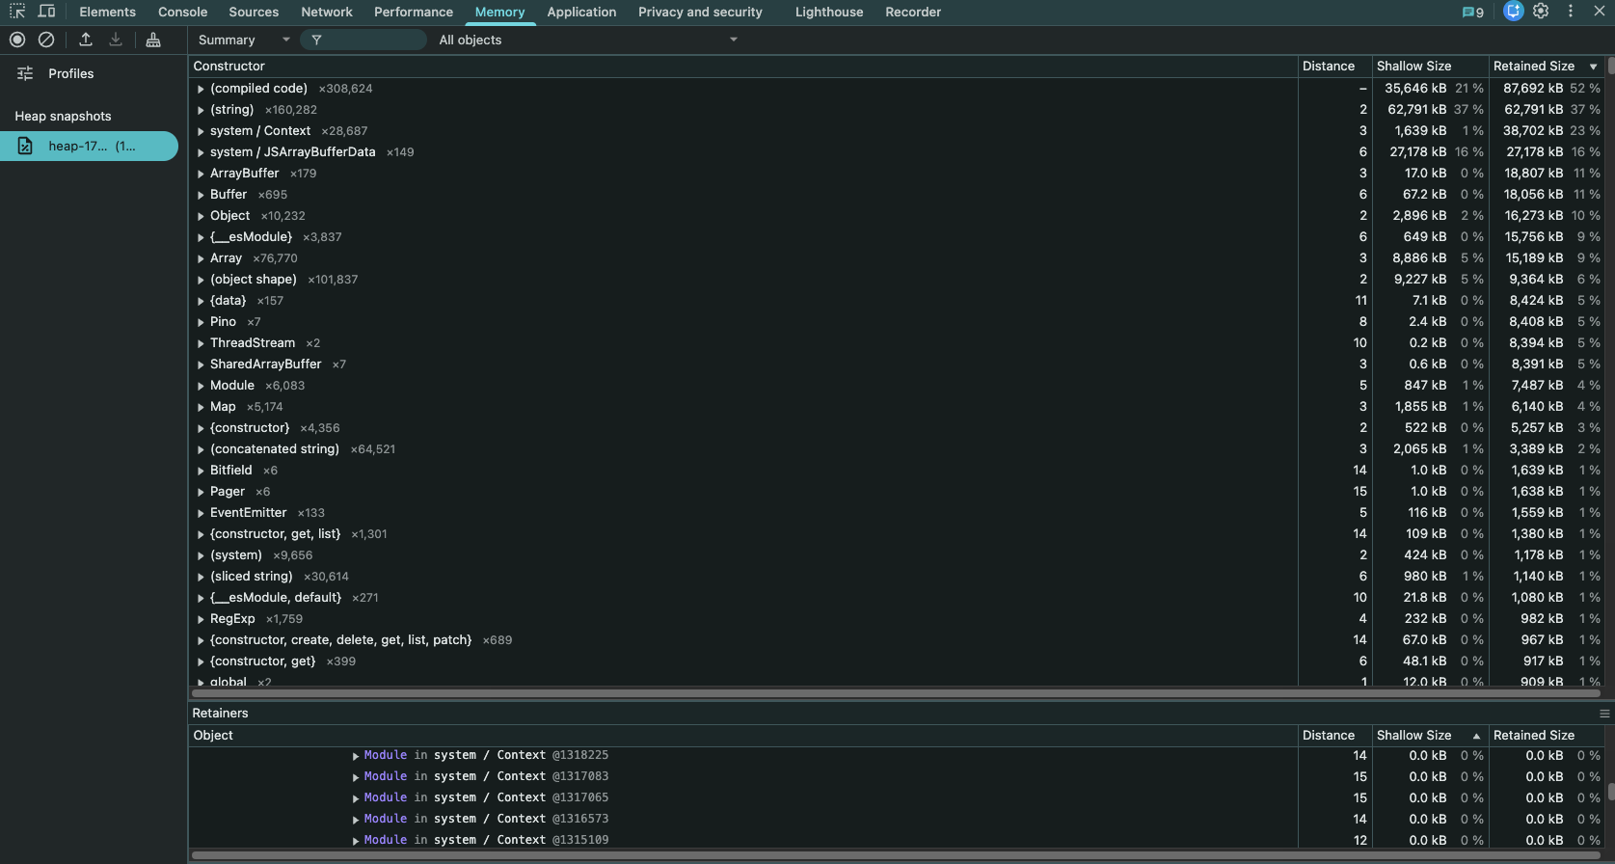This screenshot has width=1615, height=864.
Task: Switch to the Network tab
Action: (327, 12)
